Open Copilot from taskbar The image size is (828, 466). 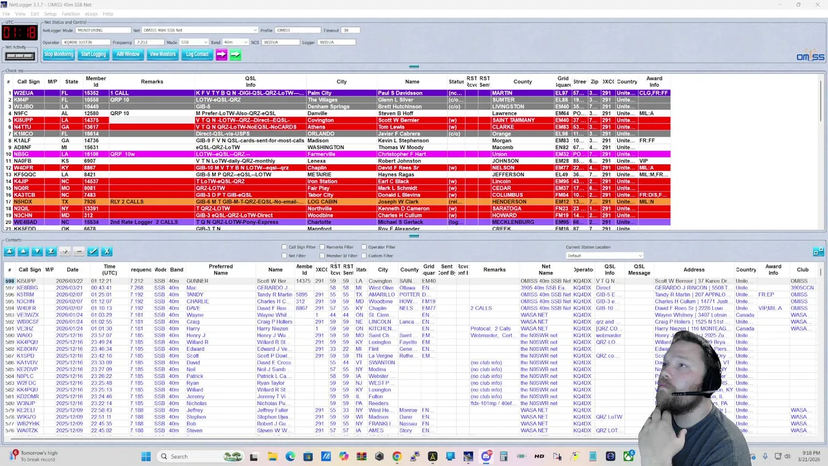(x=343, y=456)
